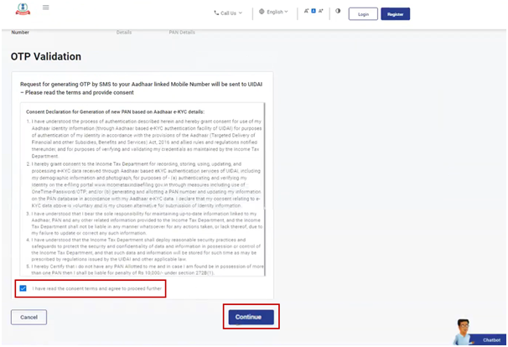The width and height of the screenshot is (508, 347).
Task: Select the Details step tab
Action: coord(124,33)
